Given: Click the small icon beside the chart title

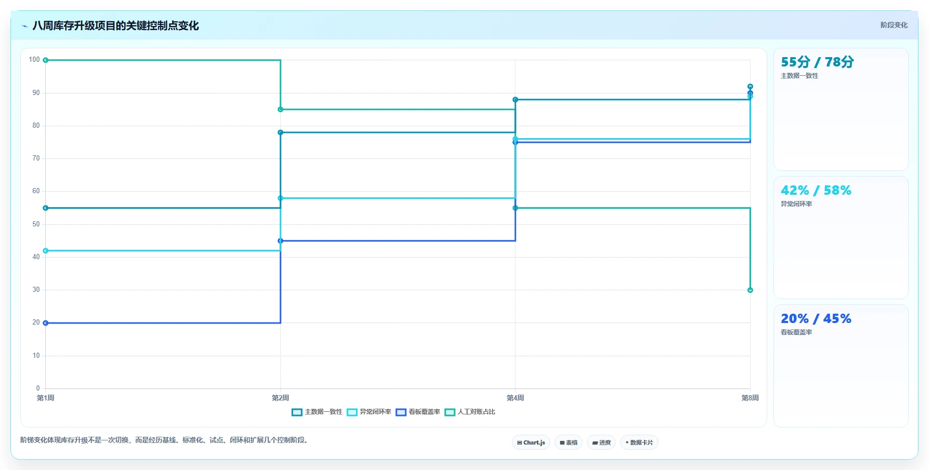Looking at the screenshot, I should [x=24, y=26].
